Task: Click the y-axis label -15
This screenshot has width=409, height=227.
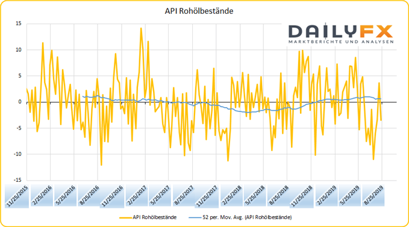Action: [17, 180]
